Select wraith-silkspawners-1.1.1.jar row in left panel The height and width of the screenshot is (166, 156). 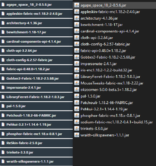(36, 161)
